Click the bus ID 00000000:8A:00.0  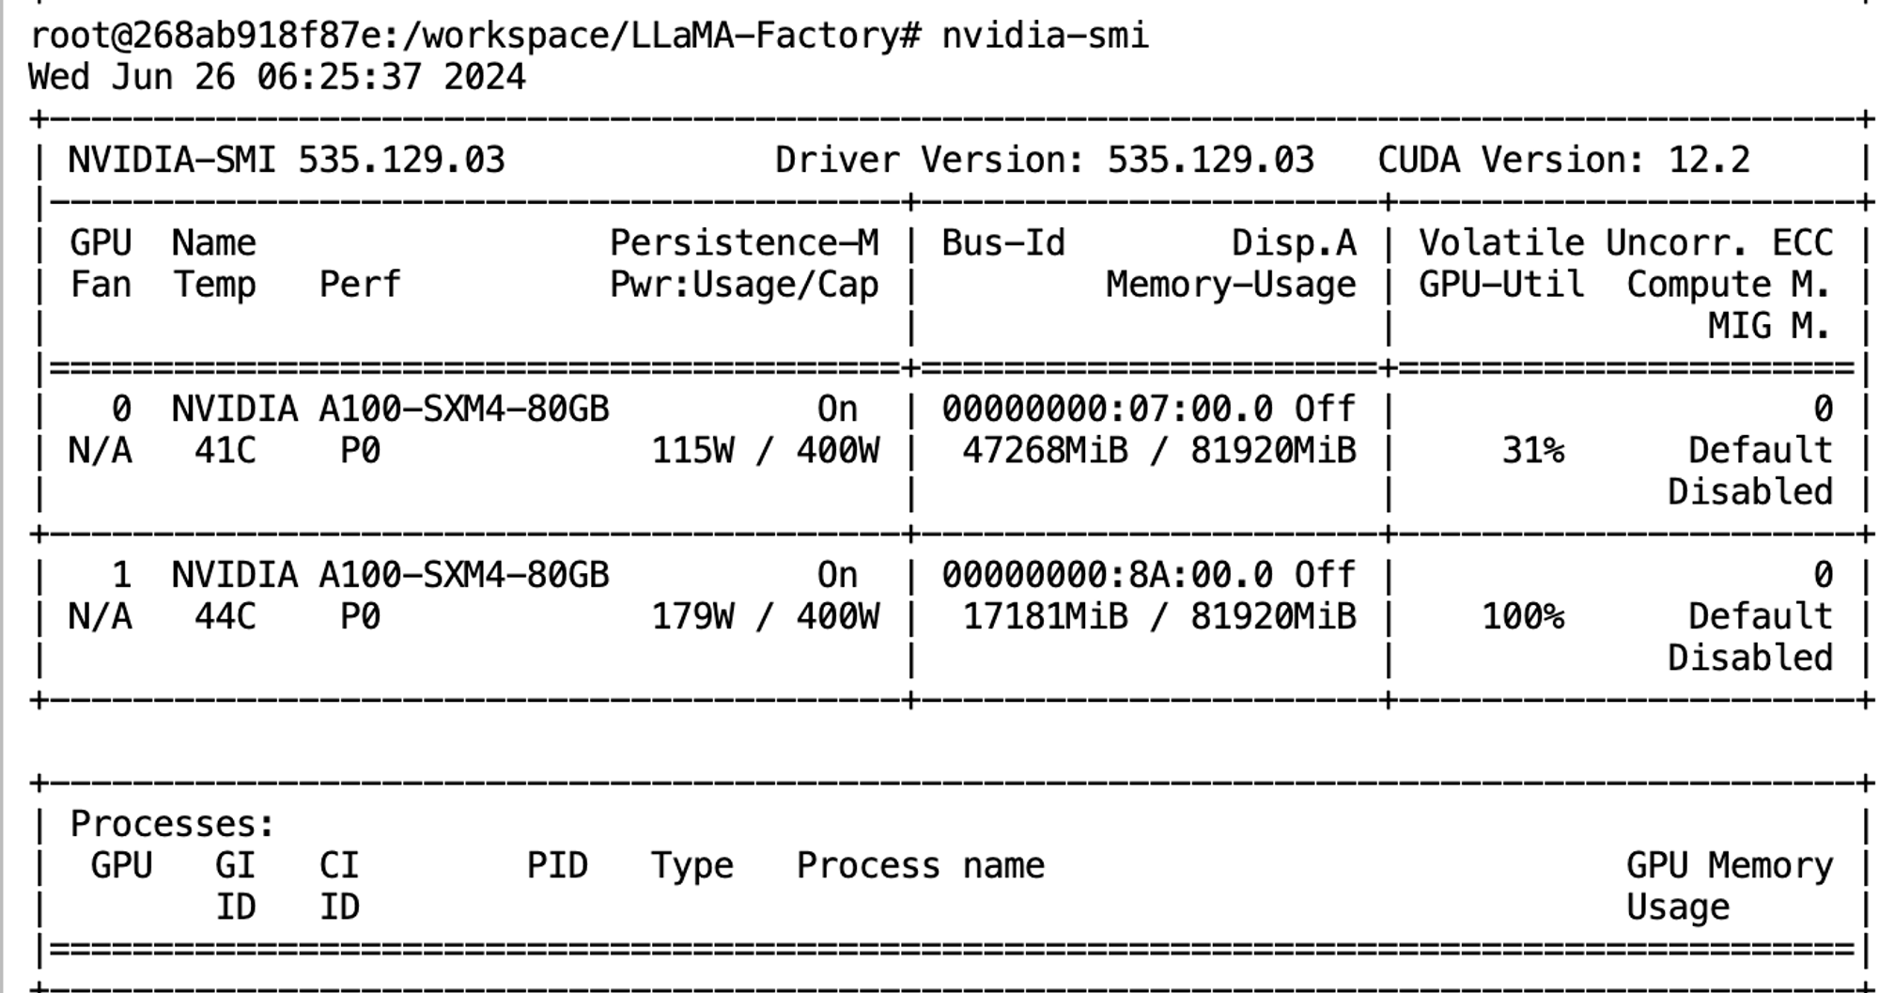pos(1108,575)
